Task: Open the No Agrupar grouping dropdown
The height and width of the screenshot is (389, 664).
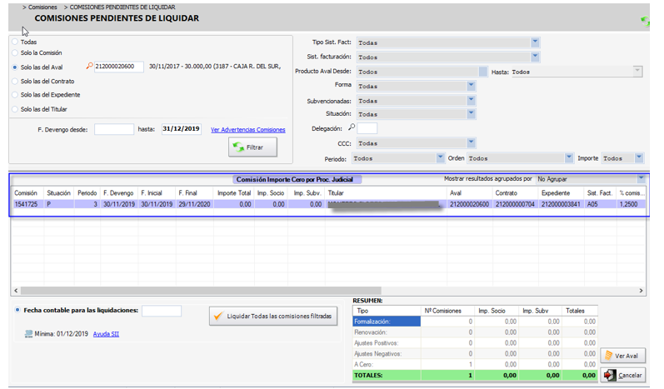Action: tap(641, 178)
